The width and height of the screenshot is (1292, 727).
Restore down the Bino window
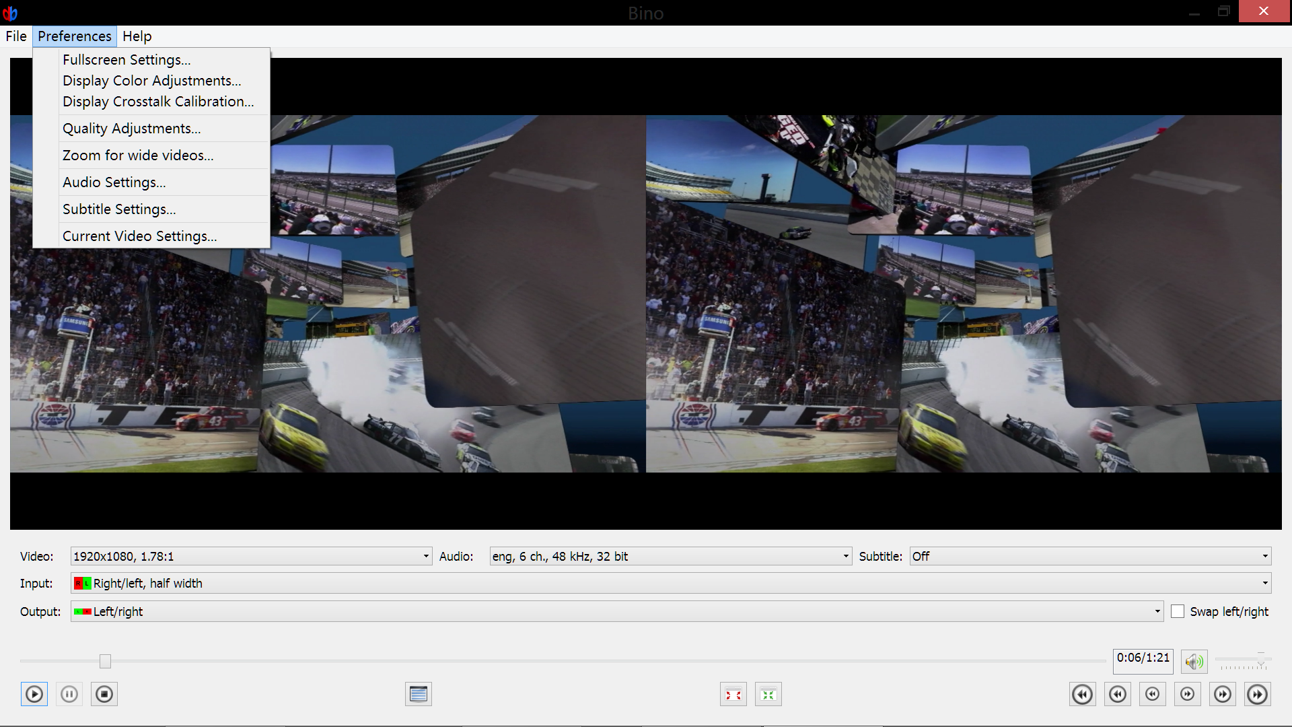pos(1224,12)
